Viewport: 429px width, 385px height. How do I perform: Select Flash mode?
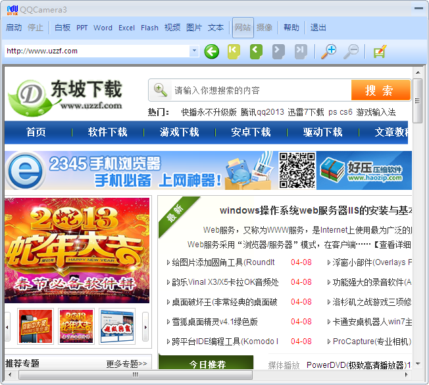click(x=149, y=28)
